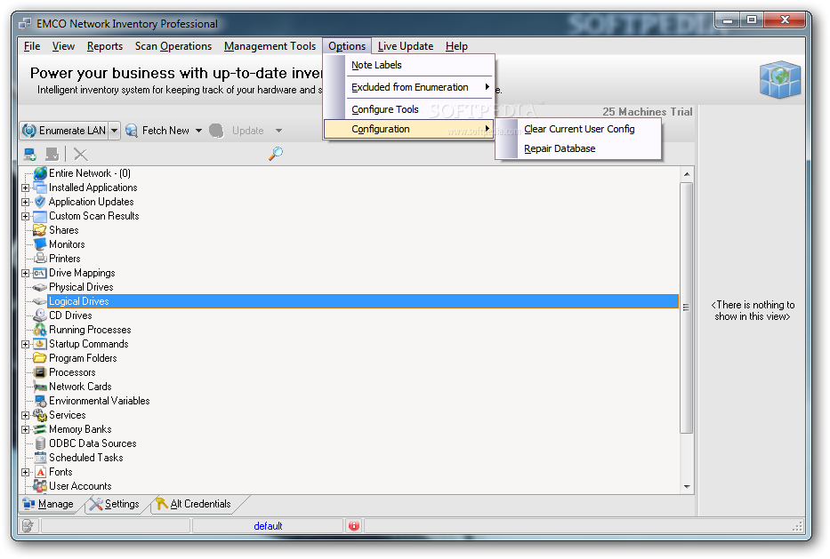Expand the Memory Banks node

pyautogui.click(x=26, y=430)
